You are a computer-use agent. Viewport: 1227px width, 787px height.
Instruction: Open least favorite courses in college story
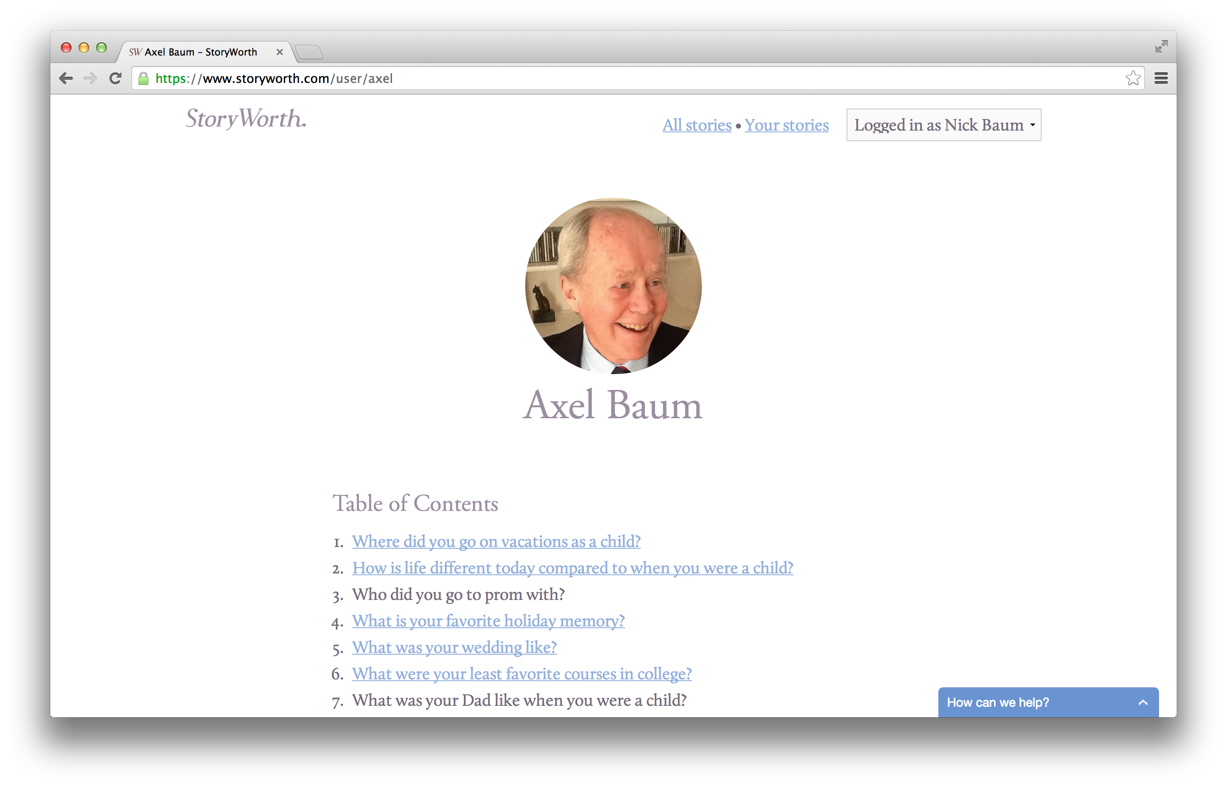click(x=522, y=674)
